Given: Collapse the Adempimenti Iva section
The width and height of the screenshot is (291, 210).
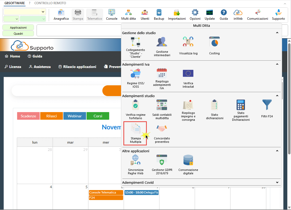Looking at the screenshot, I should tap(277, 64).
